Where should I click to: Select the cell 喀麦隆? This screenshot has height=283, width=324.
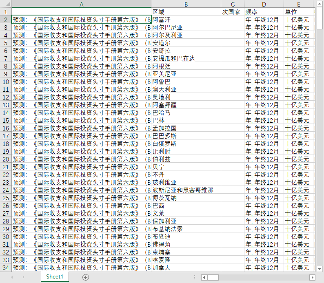(186, 260)
